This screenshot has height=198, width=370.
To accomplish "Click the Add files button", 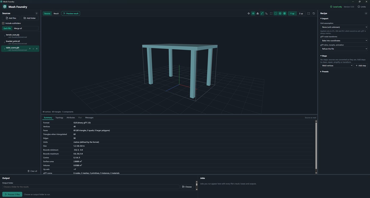I will click(x=11, y=18).
